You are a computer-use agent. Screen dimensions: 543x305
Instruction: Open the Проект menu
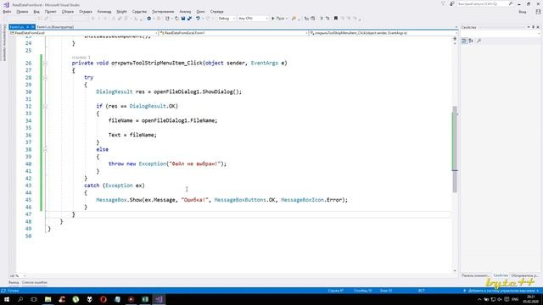[x=51, y=11]
